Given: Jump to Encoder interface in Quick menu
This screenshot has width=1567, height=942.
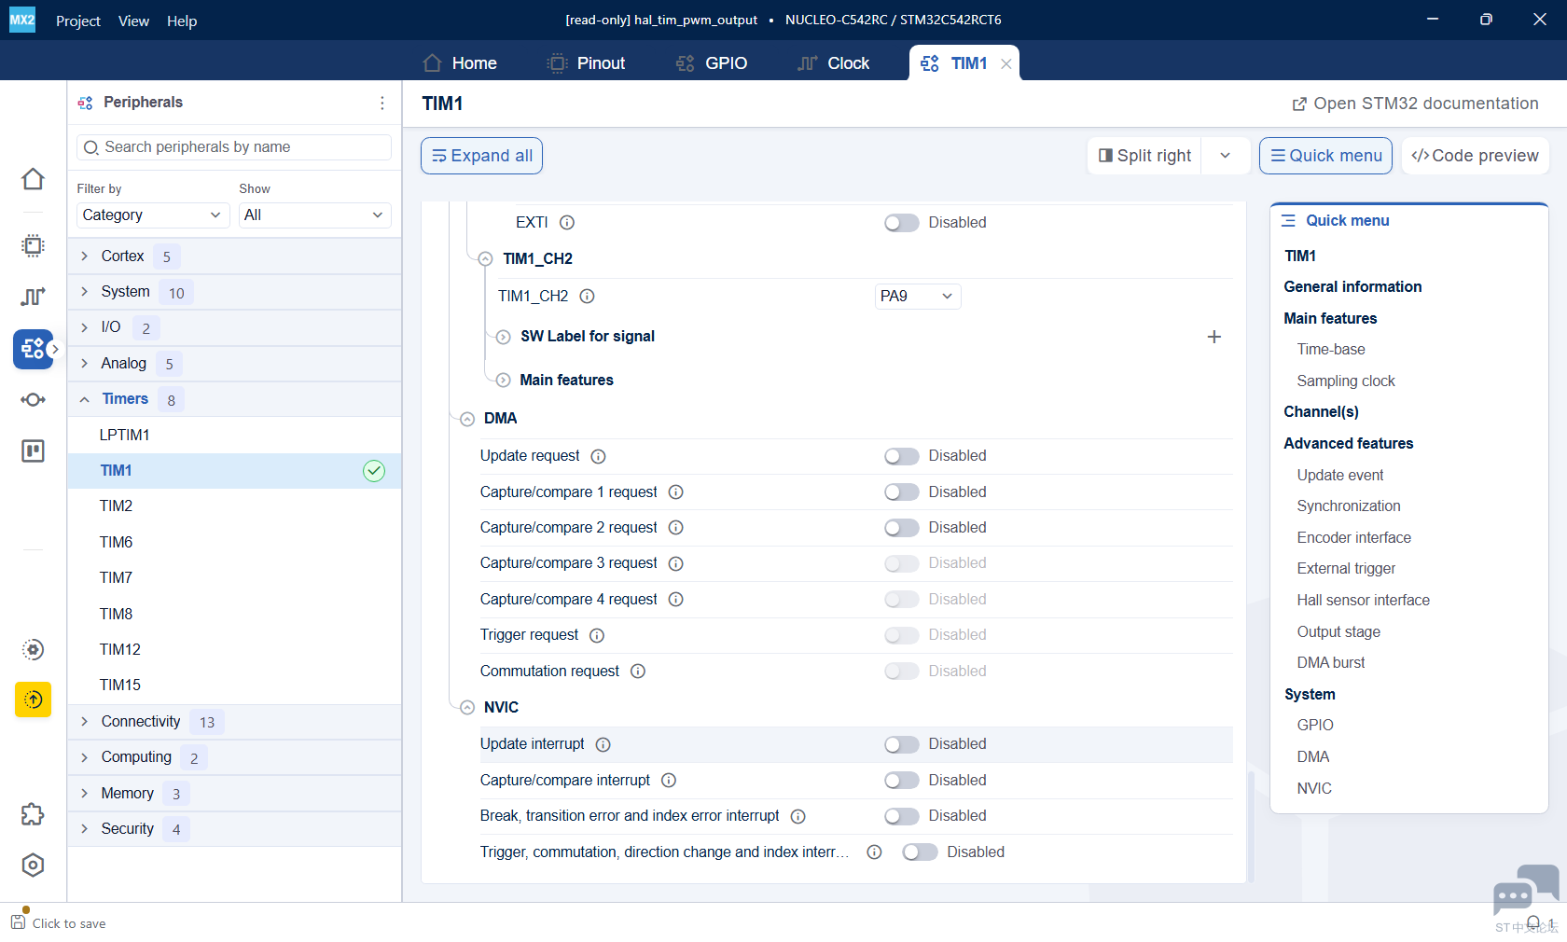Looking at the screenshot, I should (x=1353, y=537).
